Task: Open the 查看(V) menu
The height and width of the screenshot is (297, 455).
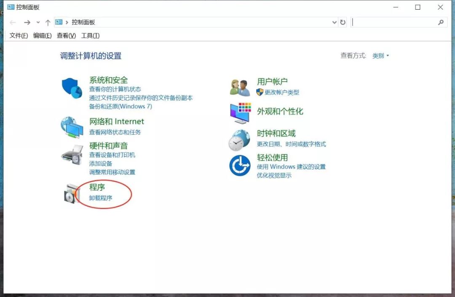Action: pyautogui.click(x=66, y=36)
